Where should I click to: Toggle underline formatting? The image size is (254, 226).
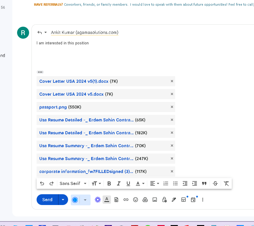[x=128, y=183]
